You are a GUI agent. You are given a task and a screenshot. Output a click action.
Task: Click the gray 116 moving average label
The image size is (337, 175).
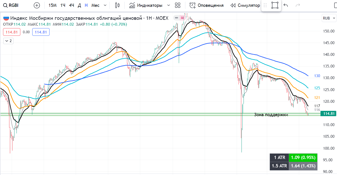[x=317, y=110]
